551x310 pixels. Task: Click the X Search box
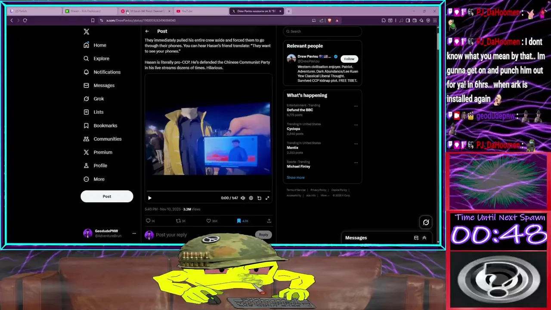pyautogui.click(x=322, y=31)
